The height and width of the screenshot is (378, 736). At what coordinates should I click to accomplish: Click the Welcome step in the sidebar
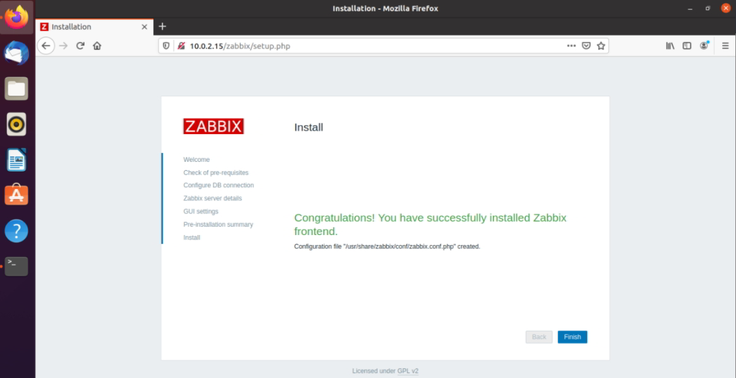[196, 159]
